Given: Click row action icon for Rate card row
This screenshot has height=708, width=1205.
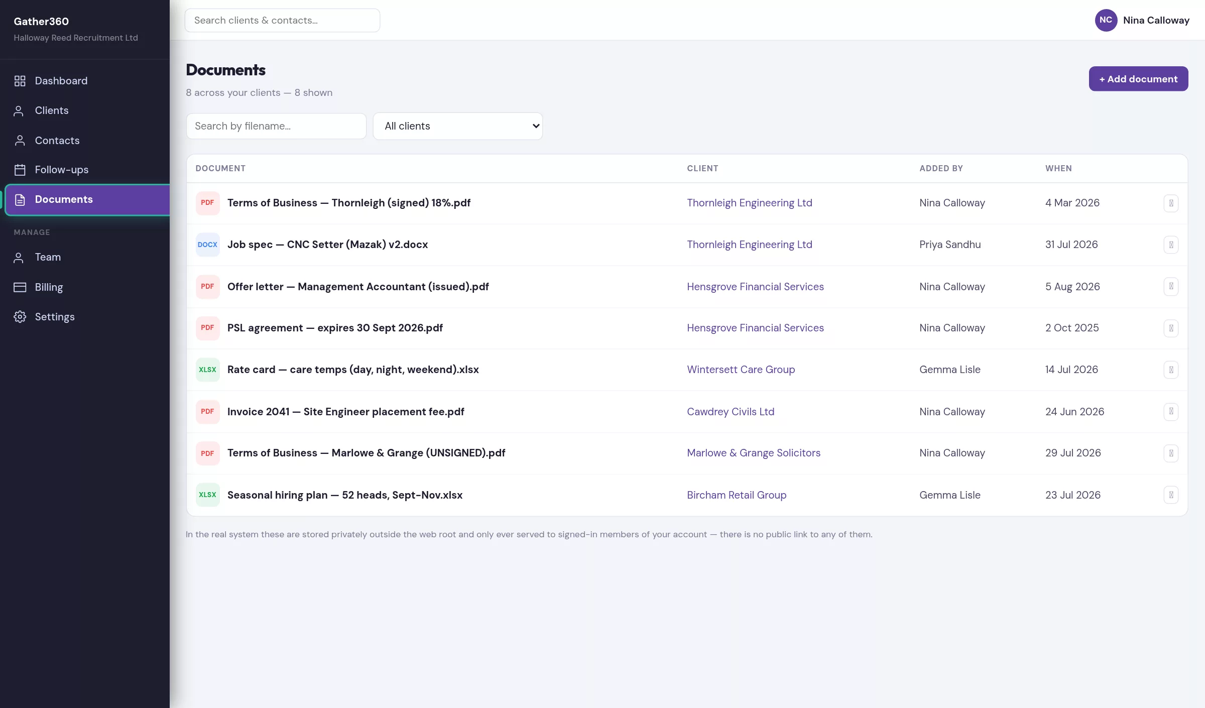Looking at the screenshot, I should (1171, 370).
